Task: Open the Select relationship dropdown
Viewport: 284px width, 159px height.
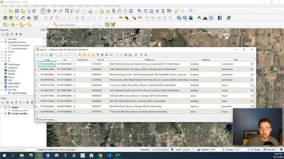Action: tap(77, 25)
